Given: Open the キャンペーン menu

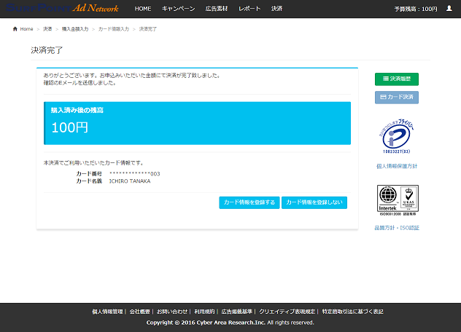Looking at the screenshot, I should click(x=178, y=8).
